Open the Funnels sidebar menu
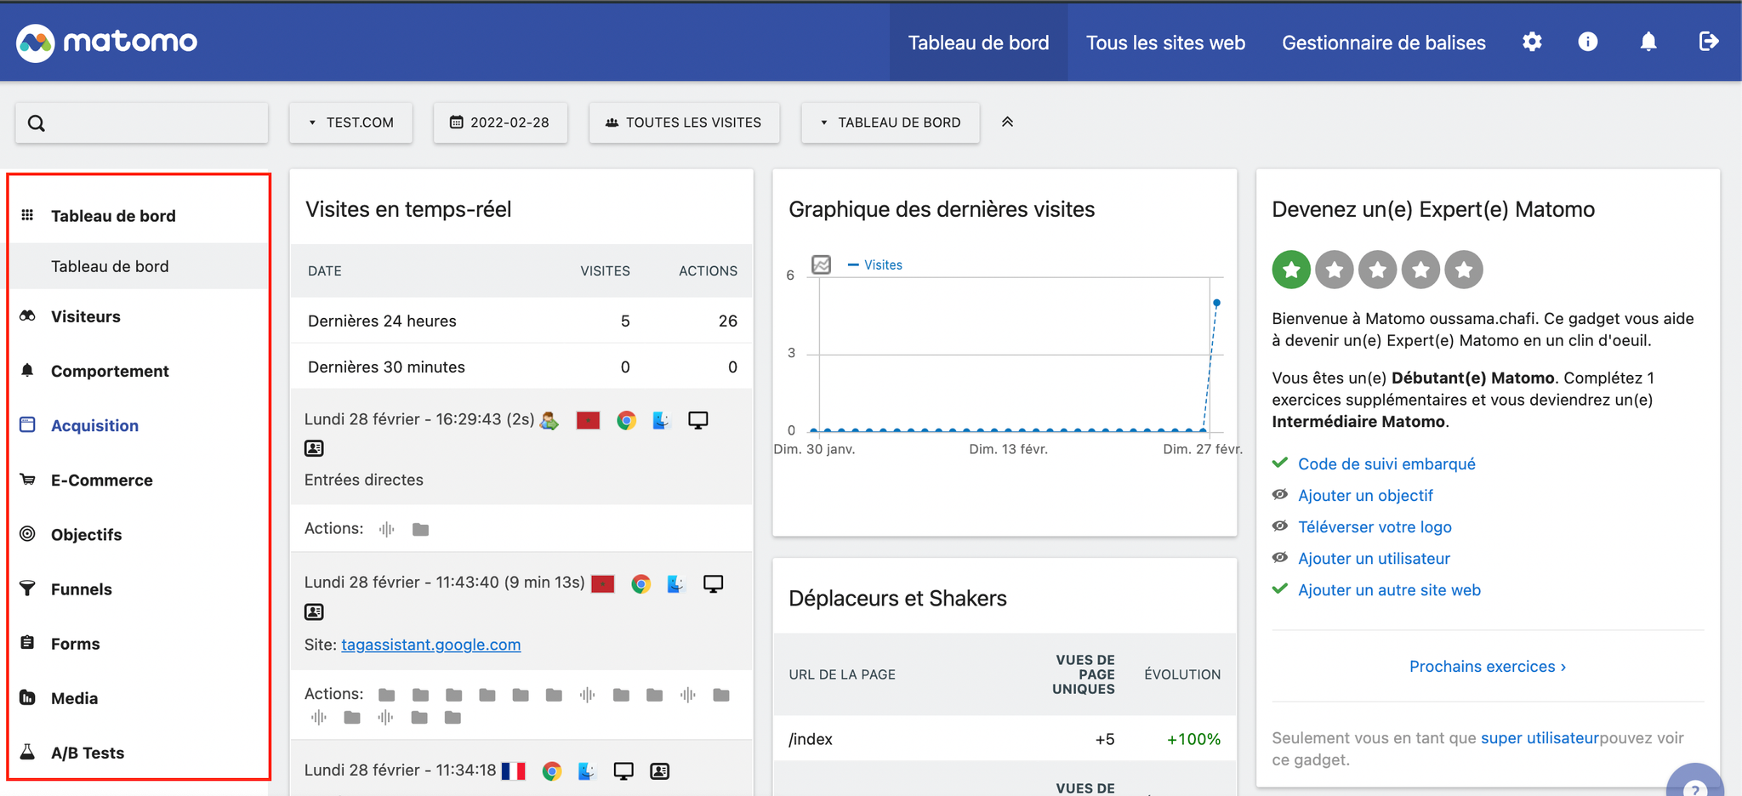The width and height of the screenshot is (1742, 796). point(82,588)
